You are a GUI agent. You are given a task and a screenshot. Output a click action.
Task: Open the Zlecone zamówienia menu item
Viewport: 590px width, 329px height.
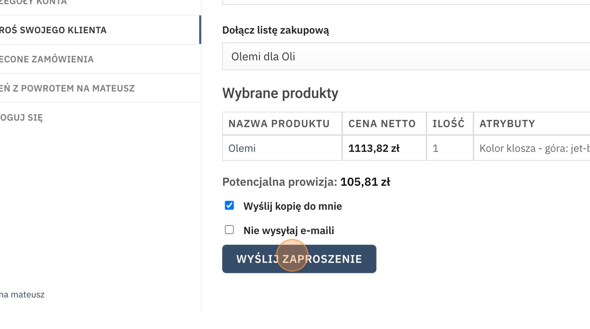click(47, 59)
